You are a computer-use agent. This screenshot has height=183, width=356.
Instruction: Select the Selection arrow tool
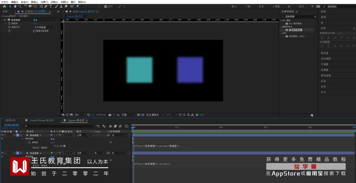click(x=11, y=6)
